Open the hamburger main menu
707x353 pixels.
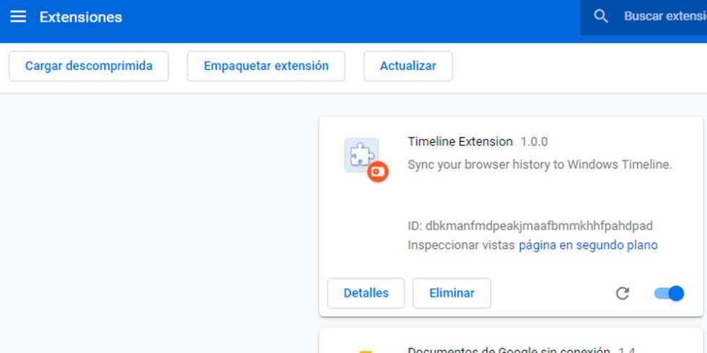coord(18,17)
